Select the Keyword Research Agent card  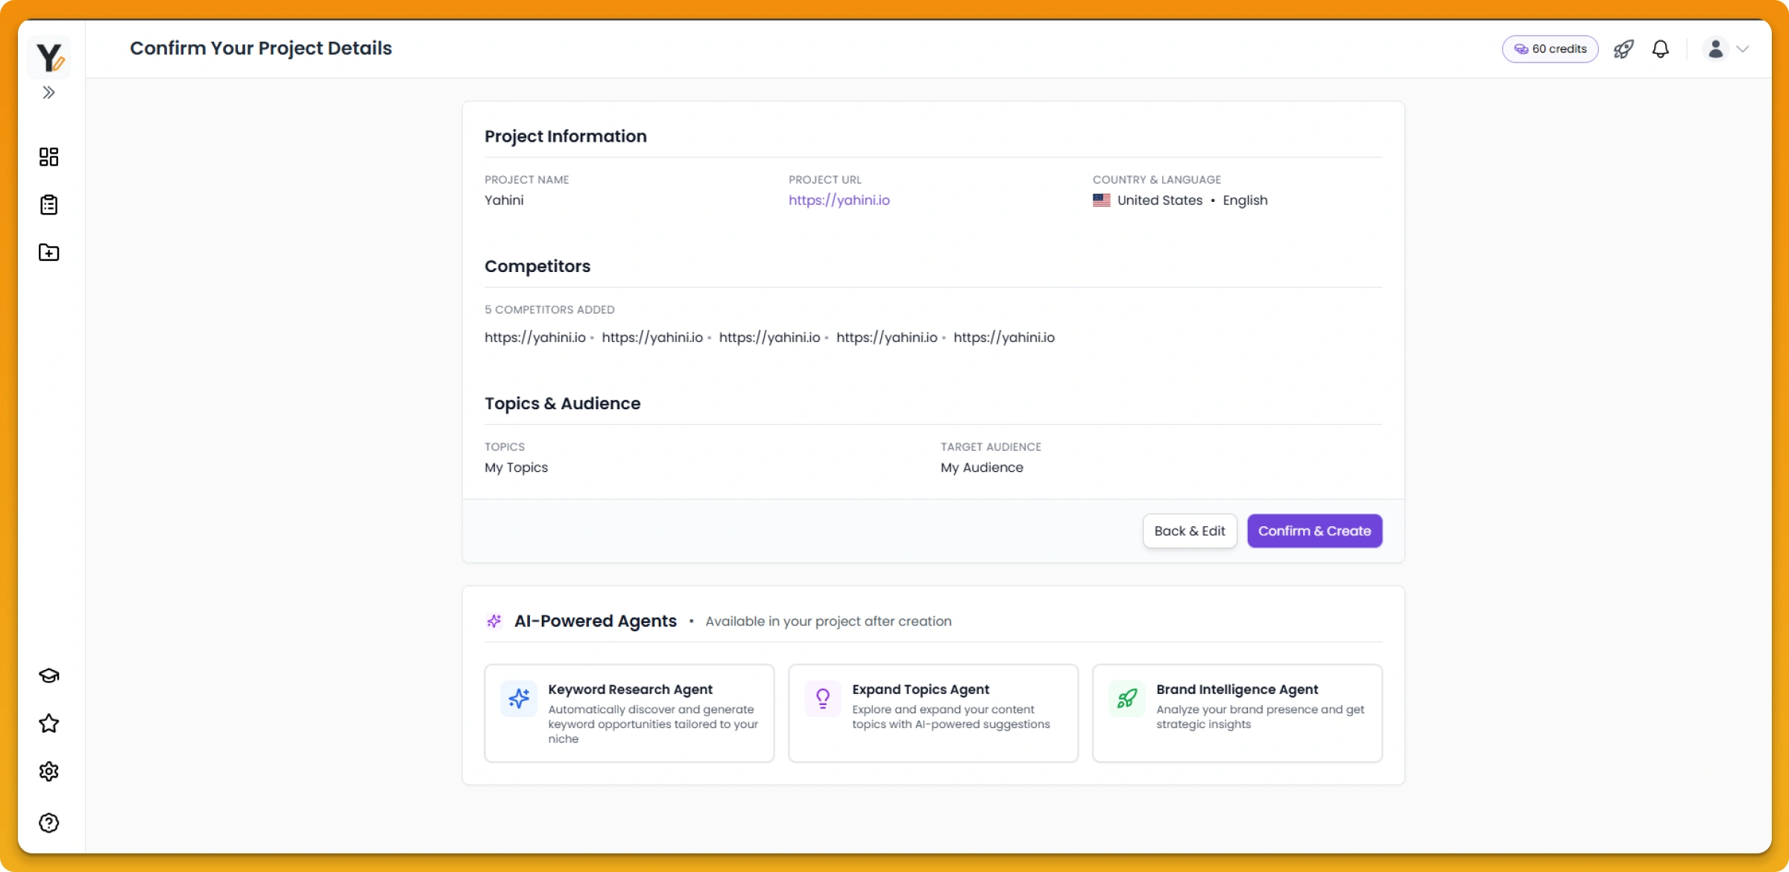click(x=629, y=713)
